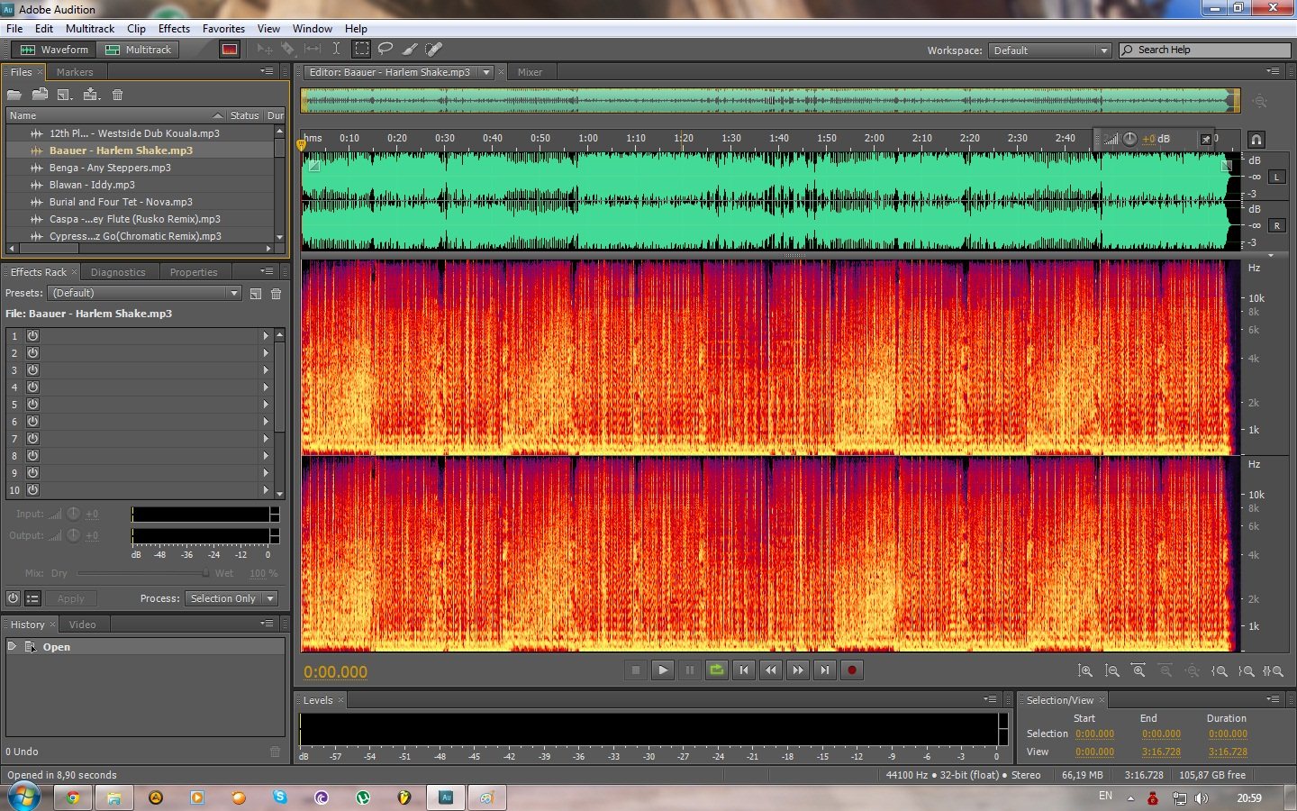The image size is (1297, 811).
Task: Open the Process Selection Only dropdown
Action: [x=231, y=598]
